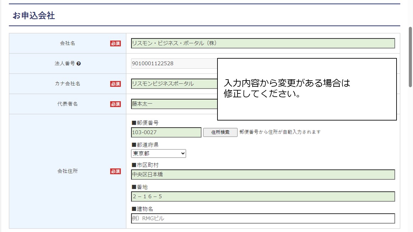The width and height of the screenshot is (413, 232).
Task: Open the 都道府県 dropdown showing 東京都
Action: pyautogui.click(x=158, y=154)
